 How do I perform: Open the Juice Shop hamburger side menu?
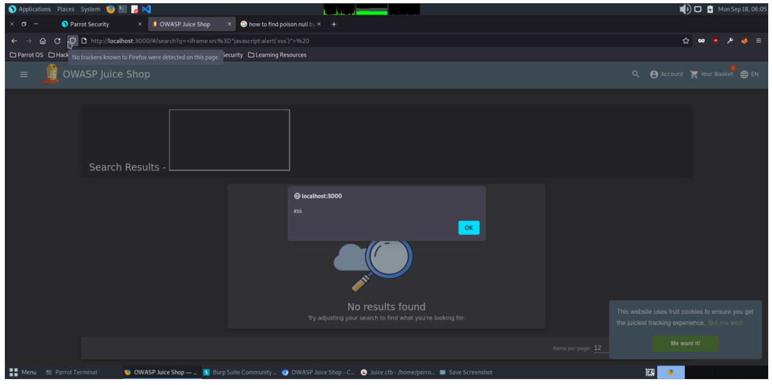coord(24,74)
